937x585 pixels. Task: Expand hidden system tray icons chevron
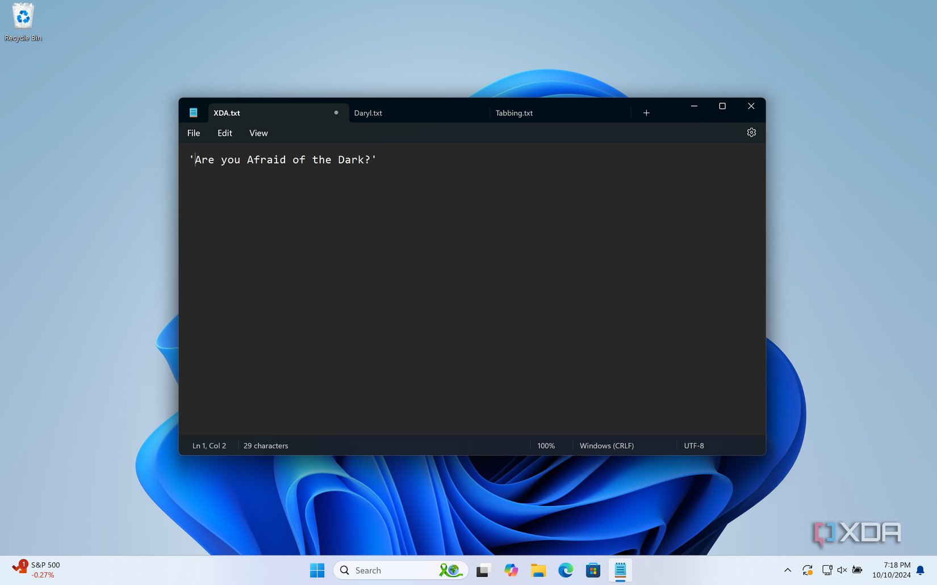pyautogui.click(x=788, y=570)
